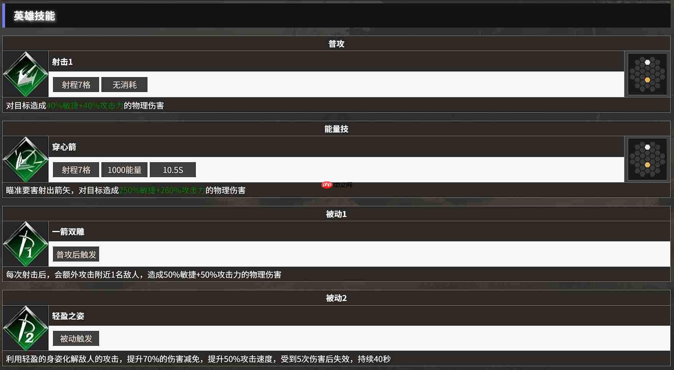This screenshot has width=674, height=370.
Task: Select the 一箭双雕 passive skill icon
Action: (x=25, y=244)
